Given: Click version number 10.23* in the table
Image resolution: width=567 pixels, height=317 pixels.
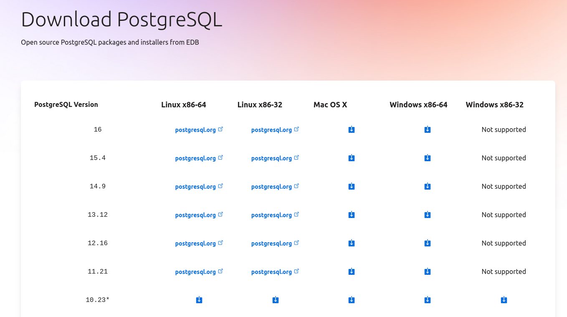Looking at the screenshot, I should (x=98, y=300).
